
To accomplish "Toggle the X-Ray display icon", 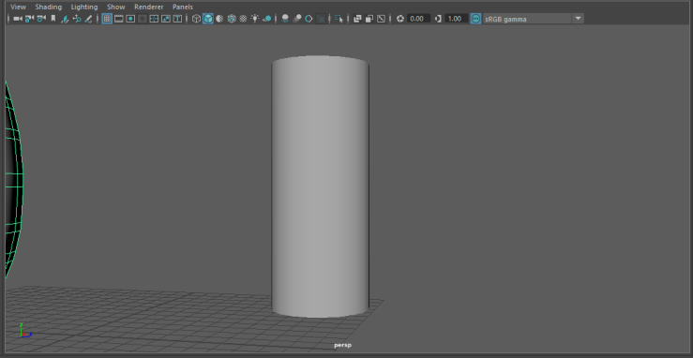I will 357,19.
